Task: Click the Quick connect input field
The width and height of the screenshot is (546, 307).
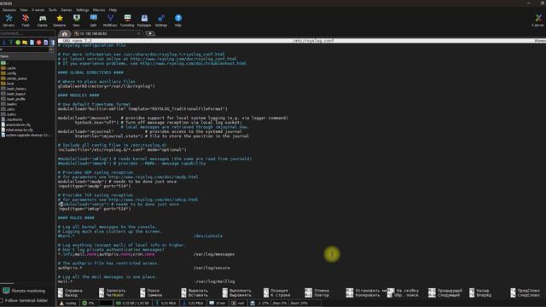Action: pos(27,33)
